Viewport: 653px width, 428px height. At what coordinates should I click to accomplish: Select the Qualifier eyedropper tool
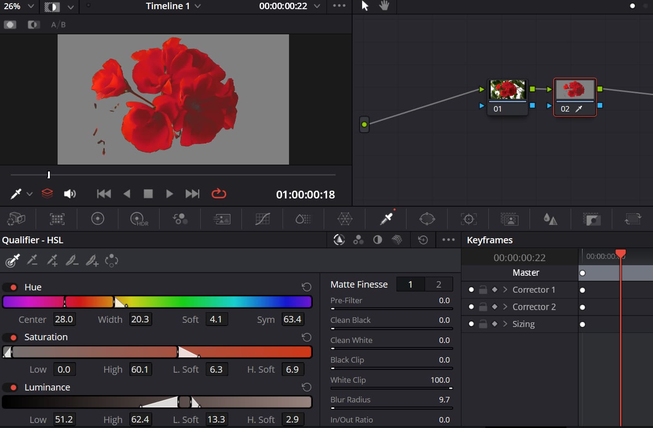pyautogui.click(x=12, y=261)
